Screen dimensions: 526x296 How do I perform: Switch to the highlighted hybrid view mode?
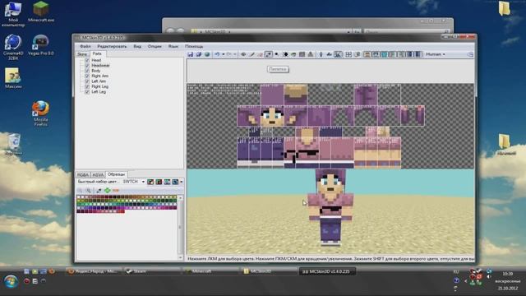tap(338, 54)
